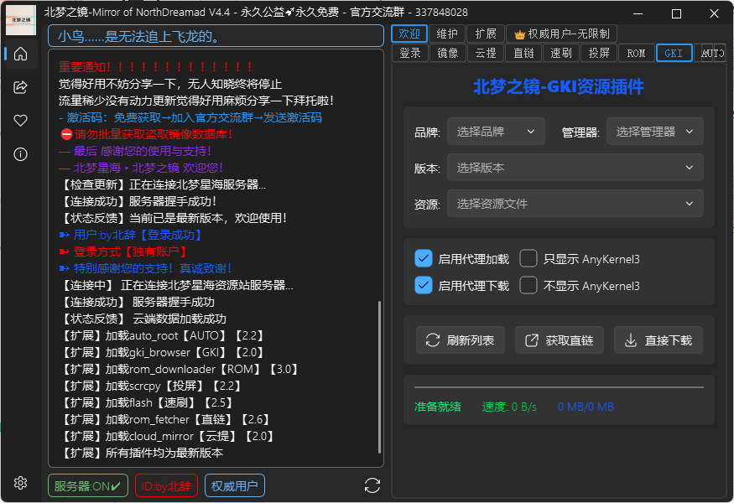The image size is (734, 503).
Task: Enable the 只显示 AnyKernel3 checkbox
Action: tap(529, 258)
